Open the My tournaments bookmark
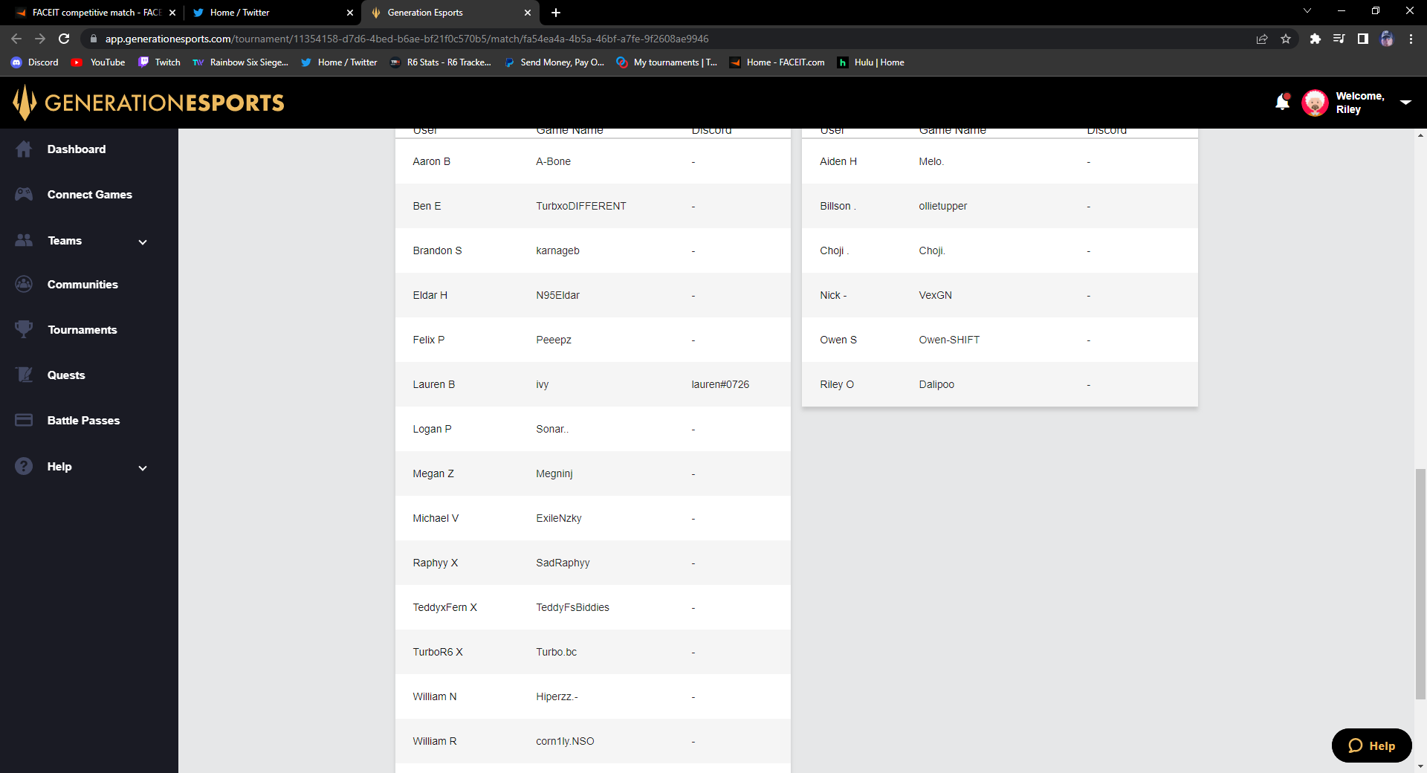This screenshot has height=773, width=1427. [x=667, y=62]
